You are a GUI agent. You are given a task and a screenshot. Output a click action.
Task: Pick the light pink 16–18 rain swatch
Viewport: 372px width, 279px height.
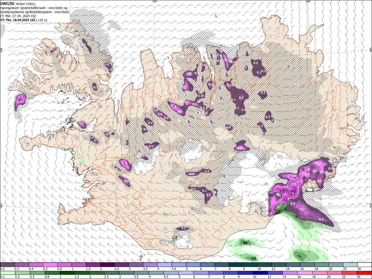pyautogui.click(x=305, y=273)
